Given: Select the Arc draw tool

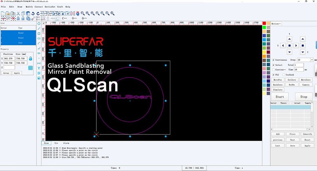Looking at the screenshot, I should [39, 43].
